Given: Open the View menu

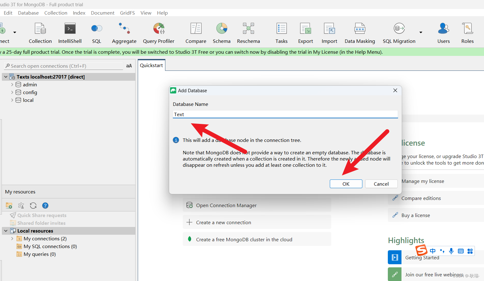Looking at the screenshot, I should tap(146, 13).
